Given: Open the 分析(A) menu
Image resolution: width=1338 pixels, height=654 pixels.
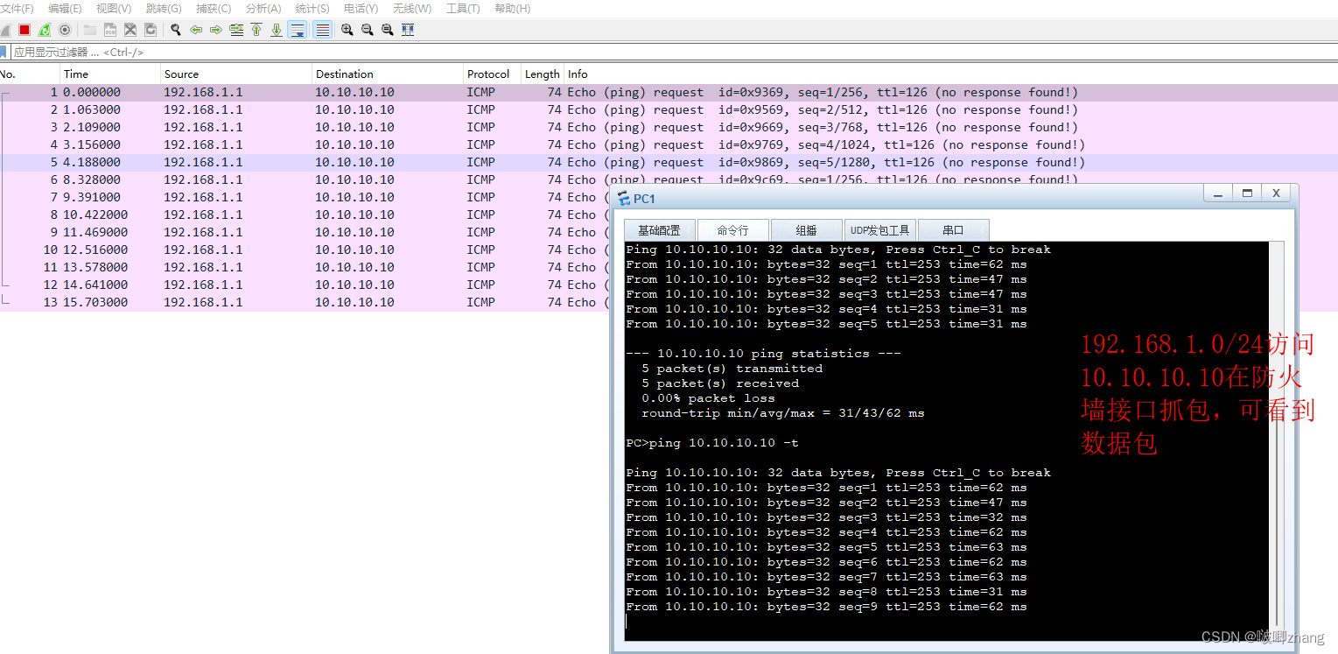Looking at the screenshot, I should (x=263, y=9).
